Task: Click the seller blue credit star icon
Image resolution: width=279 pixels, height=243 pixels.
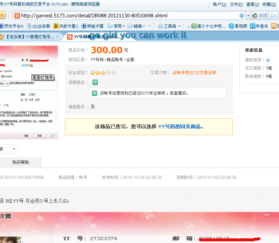Action: [268, 60]
